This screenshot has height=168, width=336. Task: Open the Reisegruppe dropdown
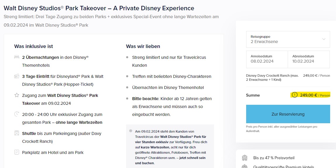click(x=288, y=40)
